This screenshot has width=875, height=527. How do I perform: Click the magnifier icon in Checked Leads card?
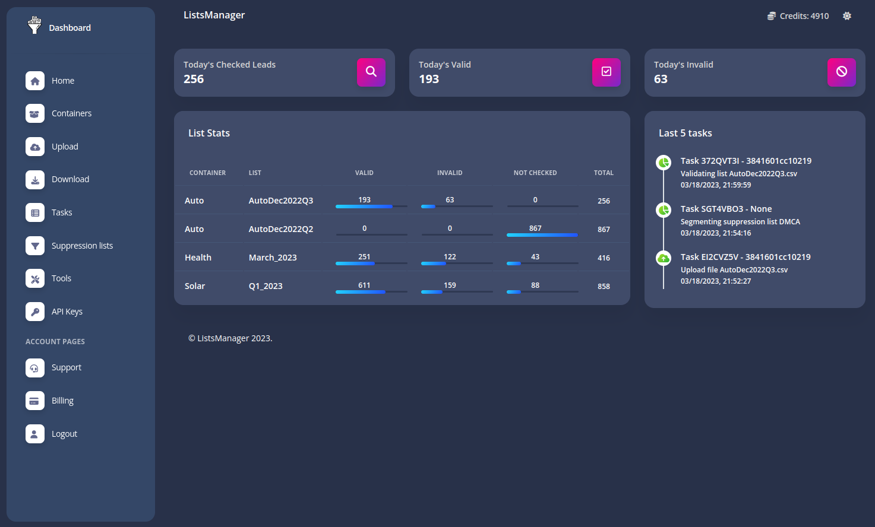(x=371, y=72)
